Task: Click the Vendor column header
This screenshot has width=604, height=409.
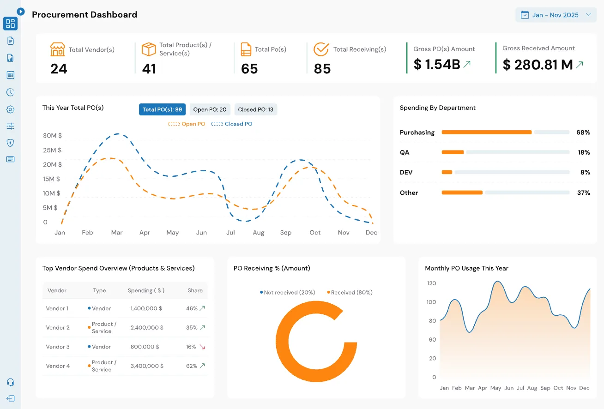Action: (57, 290)
